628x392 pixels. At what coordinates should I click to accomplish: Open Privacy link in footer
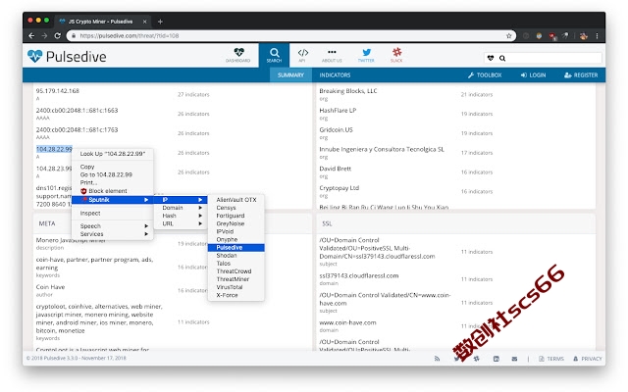(x=588, y=359)
